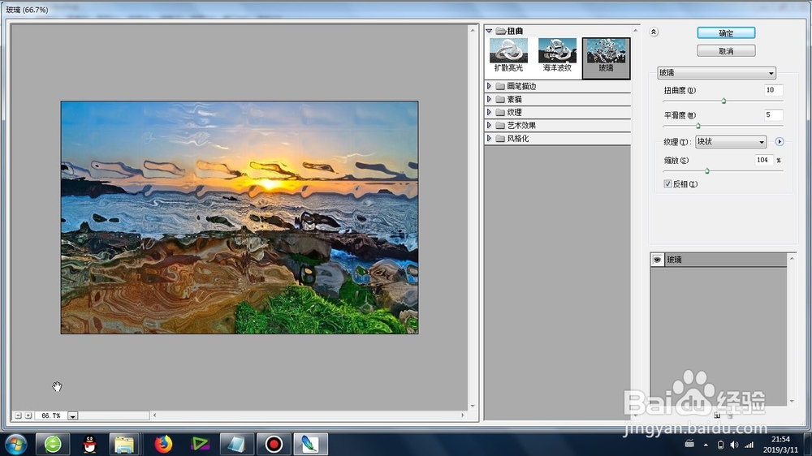812x456 pixels.
Task: Open the load texture arrow menu
Action: [x=780, y=141]
